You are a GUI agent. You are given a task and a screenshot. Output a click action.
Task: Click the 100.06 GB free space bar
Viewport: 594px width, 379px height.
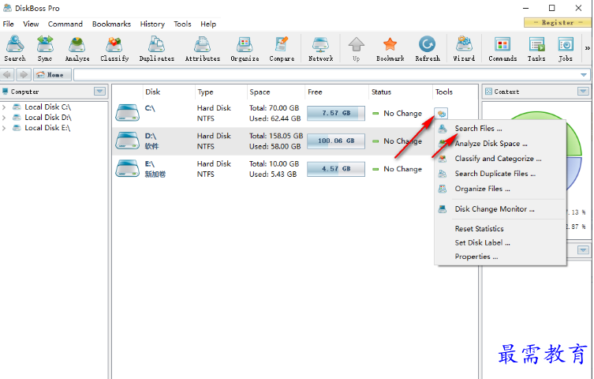point(336,141)
